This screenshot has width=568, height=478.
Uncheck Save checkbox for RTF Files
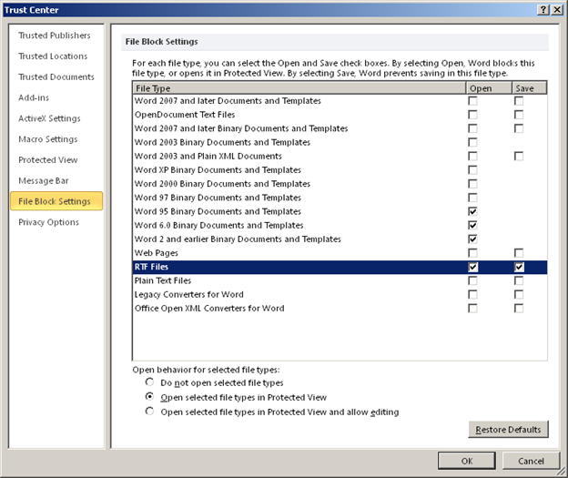point(518,268)
